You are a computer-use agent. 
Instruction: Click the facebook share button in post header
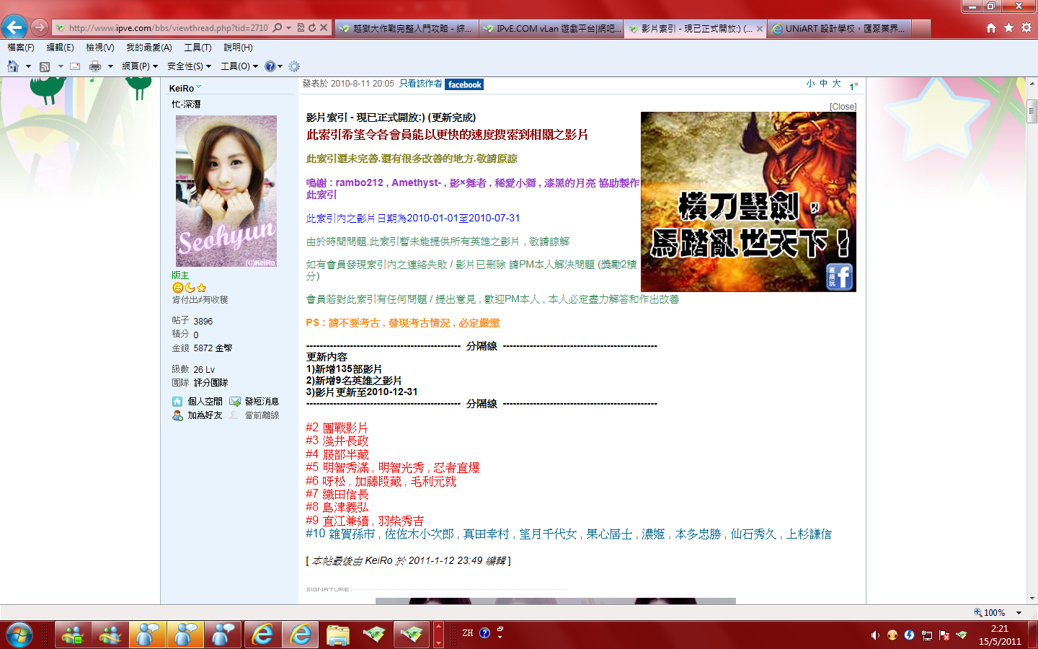click(x=464, y=84)
